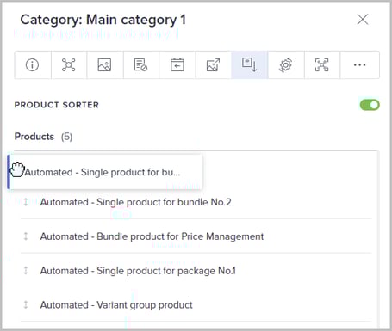Close the Category: Main category 1 panel
The height and width of the screenshot is (331, 392).
[x=363, y=20]
